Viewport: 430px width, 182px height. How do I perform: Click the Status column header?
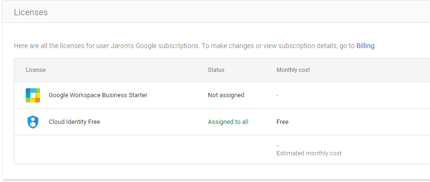pyautogui.click(x=216, y=70)
